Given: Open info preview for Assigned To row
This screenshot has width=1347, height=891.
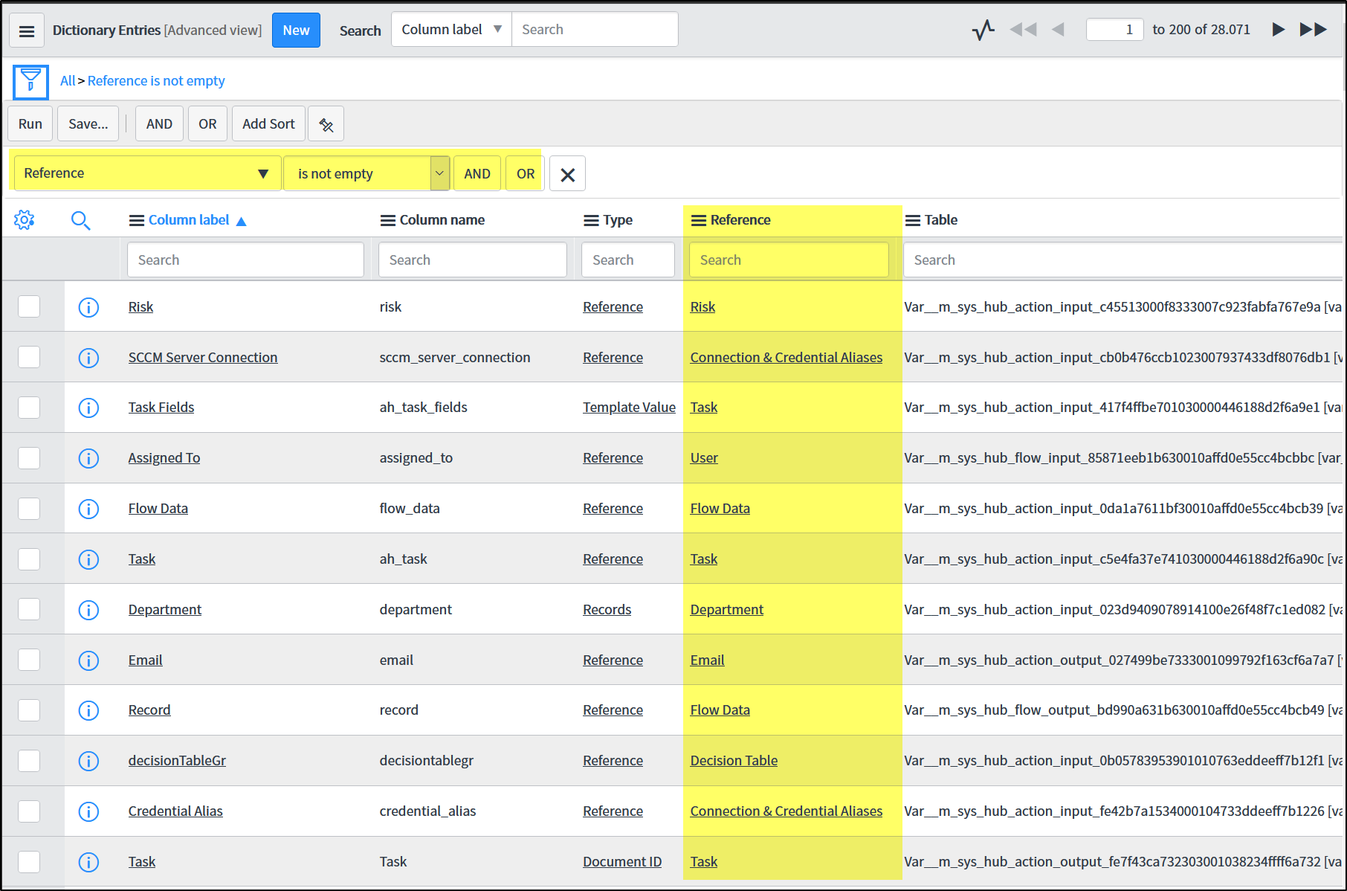Looking at the screenshot, I should (88, 458).
